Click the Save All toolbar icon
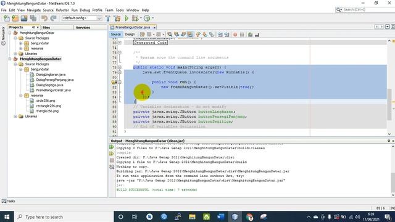The width and height of the screenshot is (395, 222). (33, 18)
